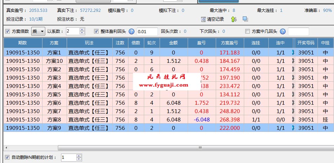Increase auto-delete N periods spinner

(x=79, y=156)
